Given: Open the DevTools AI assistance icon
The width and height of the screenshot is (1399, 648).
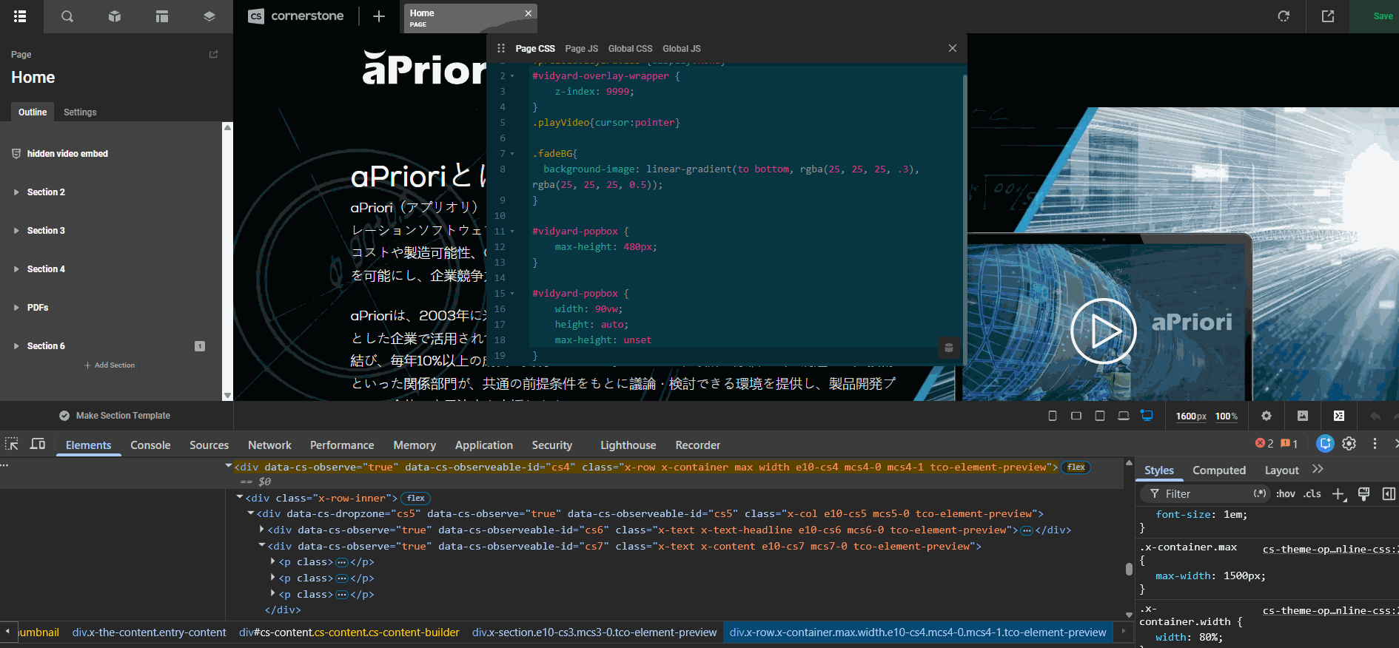Looking at the screenshot, I should coord(1325,443).
